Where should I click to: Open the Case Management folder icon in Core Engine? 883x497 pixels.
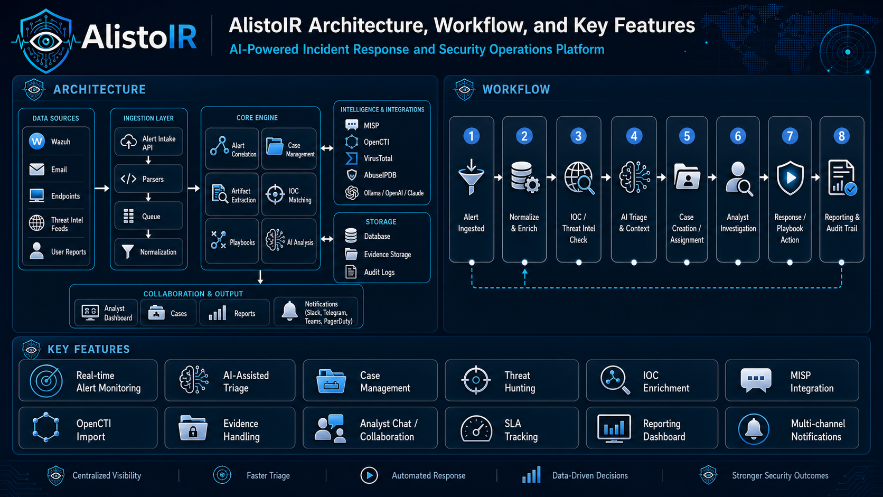coord(275,146)
